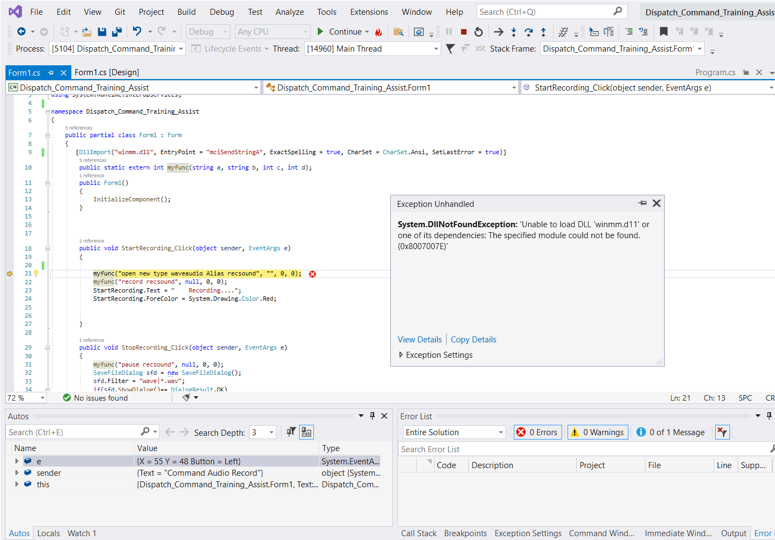The image size is (775, 540).
Task: Toggle pin on Form1.cs tab
Action: 50,72
